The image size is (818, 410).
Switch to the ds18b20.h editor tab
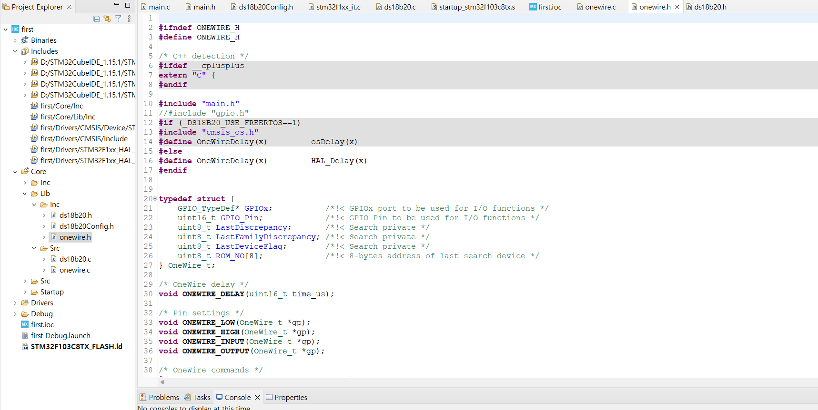(x=707, y=7)
